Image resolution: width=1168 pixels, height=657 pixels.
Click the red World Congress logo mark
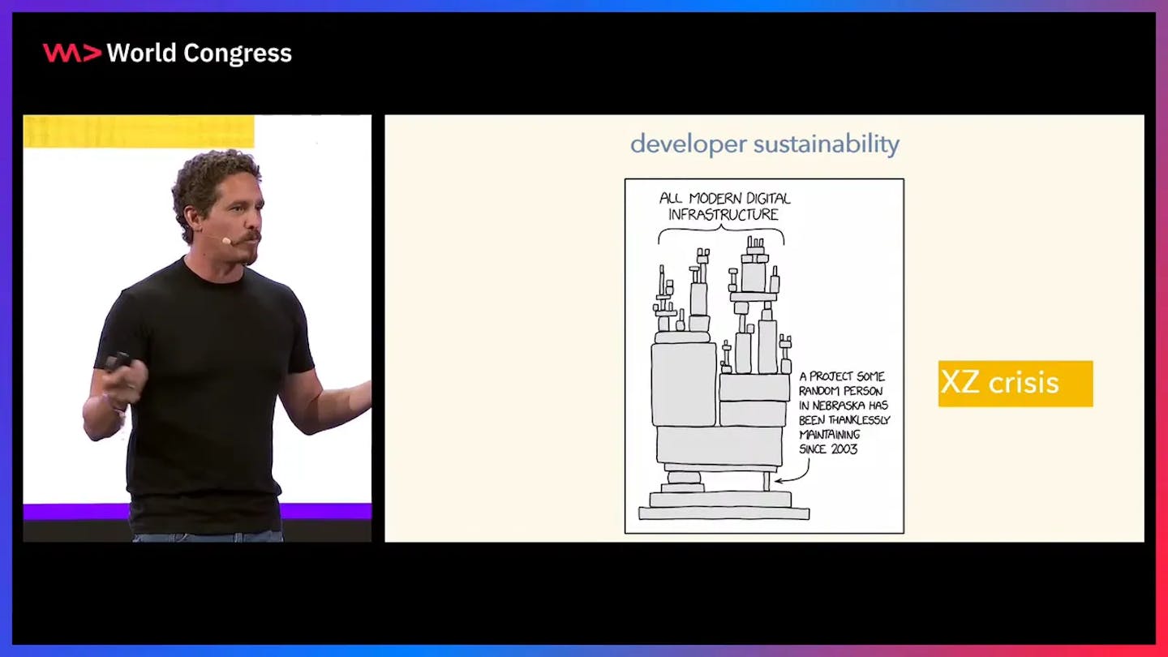pos(71,54)
